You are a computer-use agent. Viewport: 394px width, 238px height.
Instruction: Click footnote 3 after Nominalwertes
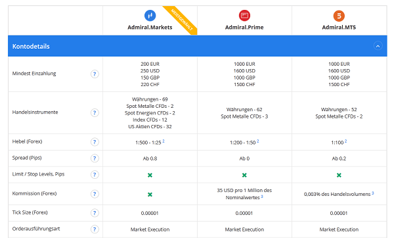pos(262,196)
